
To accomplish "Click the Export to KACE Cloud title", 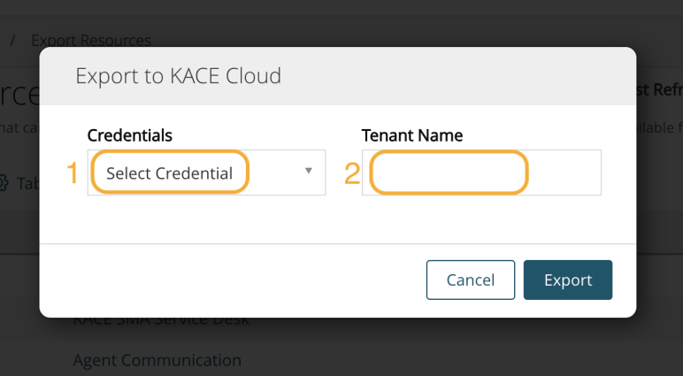I will coord(178,75).
